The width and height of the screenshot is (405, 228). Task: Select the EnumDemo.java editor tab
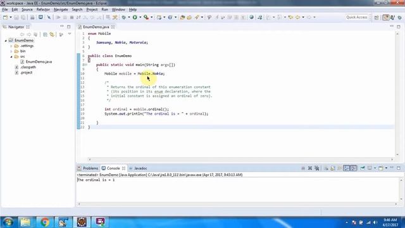96,27
